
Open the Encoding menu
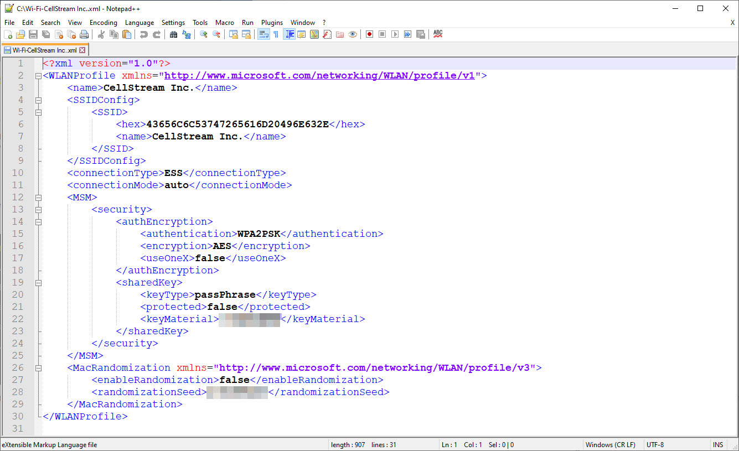tap(103, 23)
